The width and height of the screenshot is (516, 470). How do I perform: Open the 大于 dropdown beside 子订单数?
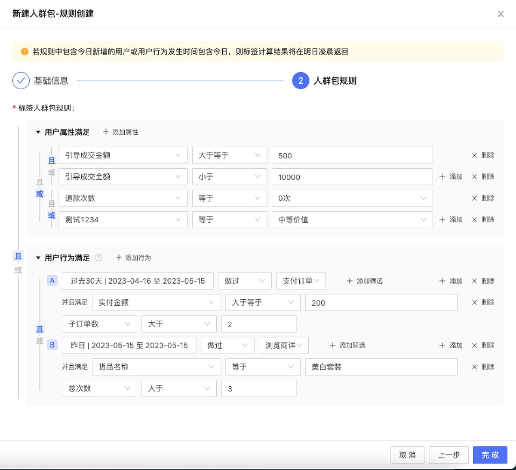coord(179,324)
